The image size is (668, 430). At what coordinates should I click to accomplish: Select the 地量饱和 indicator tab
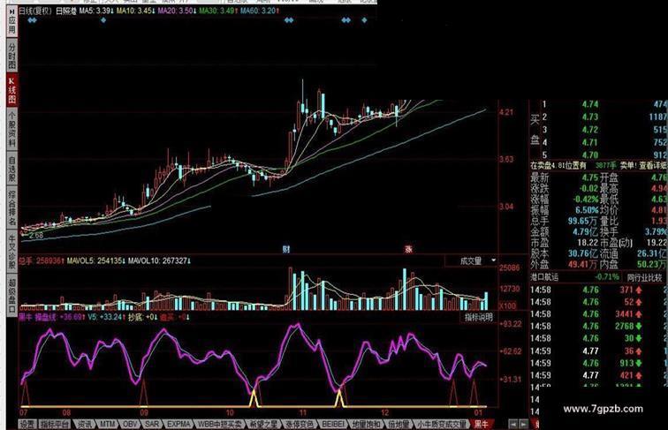pyautogui.click(x=367, y=424)
